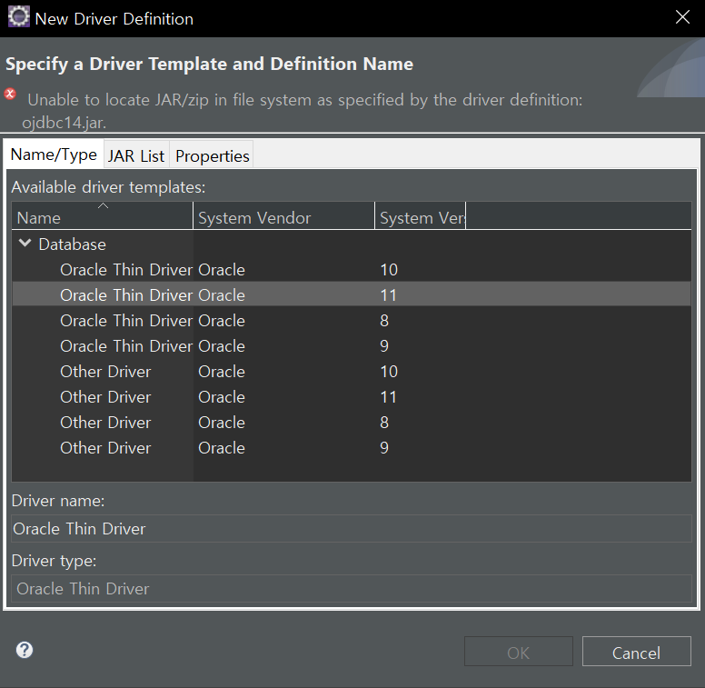The image size is (705, 688).
Task: Click the OK button
Action: (519, 651)
